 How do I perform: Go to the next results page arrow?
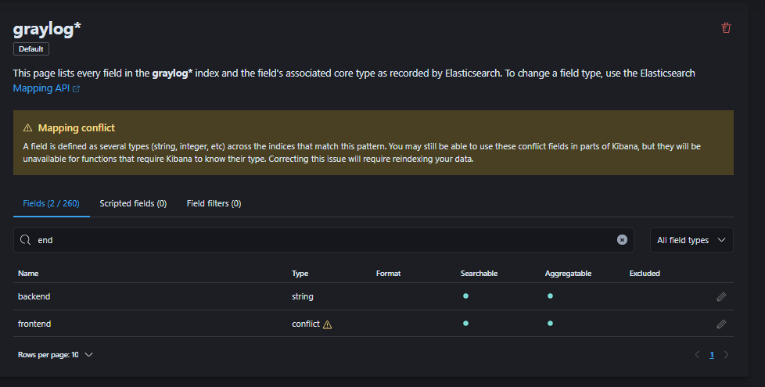(x=726, y=355)
